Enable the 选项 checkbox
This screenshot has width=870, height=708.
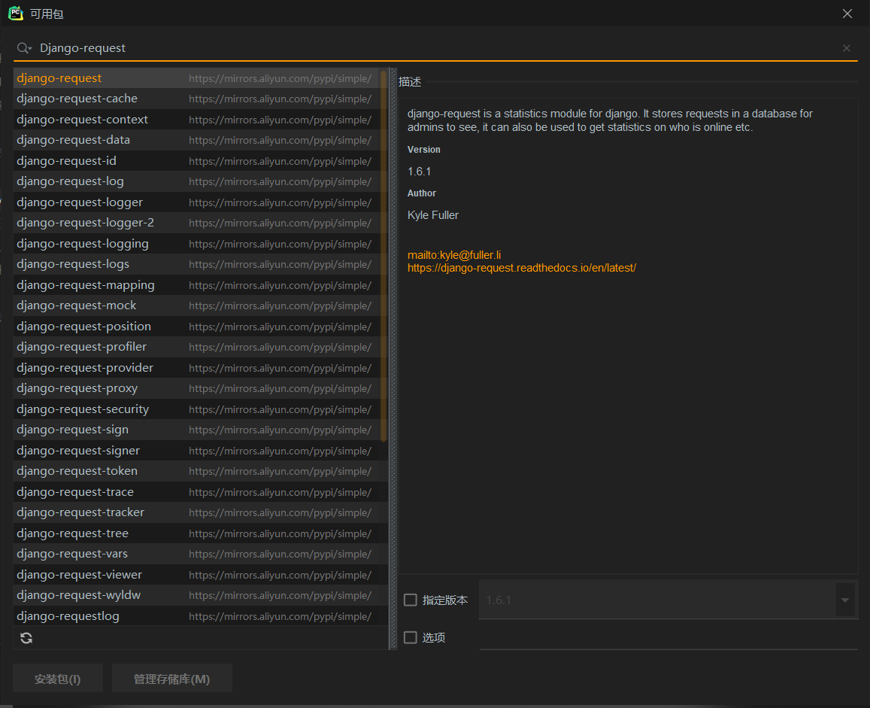coord(410,637)
